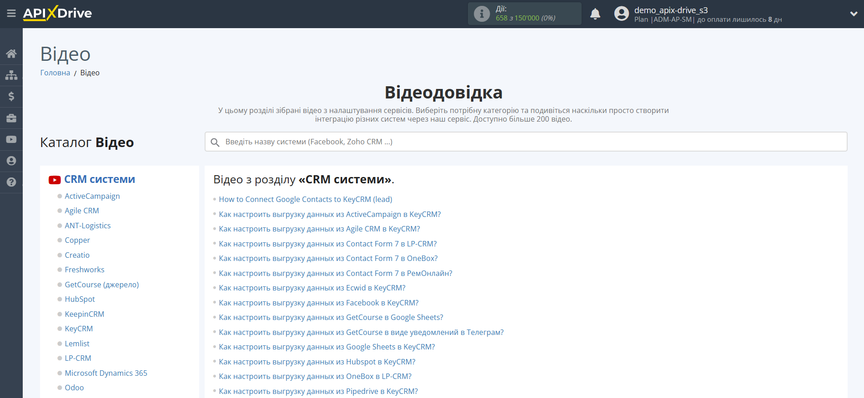Select Freshworks in catalog

[85, 270]
